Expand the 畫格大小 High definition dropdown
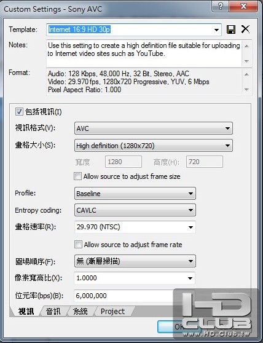Viewport: 263px width, 343px height. (x=154, y=146)
